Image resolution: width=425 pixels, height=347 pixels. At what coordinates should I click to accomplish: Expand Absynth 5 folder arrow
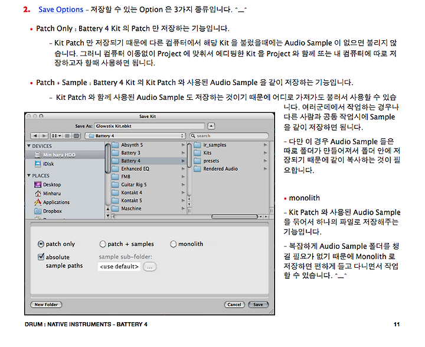[183, 145]
